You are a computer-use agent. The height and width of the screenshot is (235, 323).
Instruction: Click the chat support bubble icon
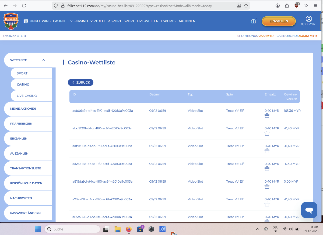tap(309, 210)
